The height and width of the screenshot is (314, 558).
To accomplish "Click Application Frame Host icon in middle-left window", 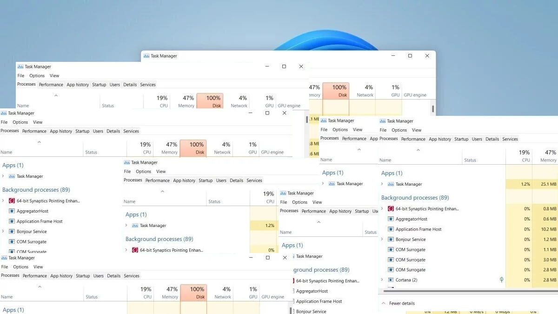I will [12, 221].
